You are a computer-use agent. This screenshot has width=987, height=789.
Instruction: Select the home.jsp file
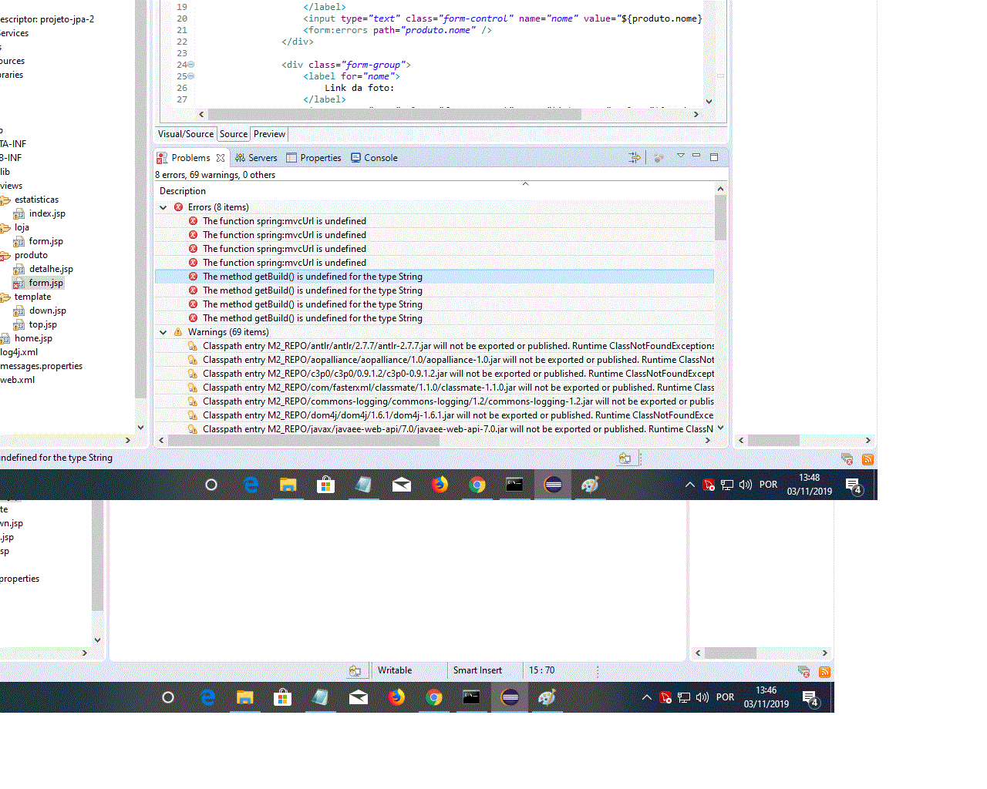33,339
